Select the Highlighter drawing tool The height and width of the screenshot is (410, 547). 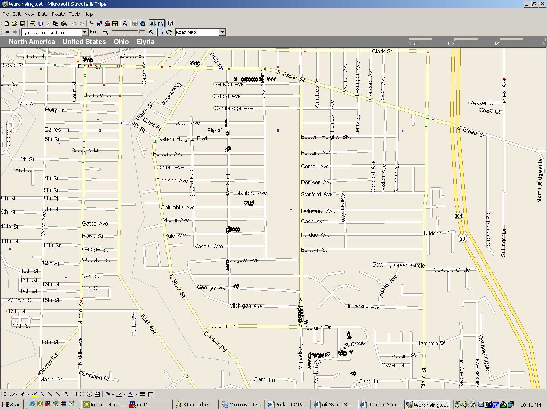click(35, 394)
